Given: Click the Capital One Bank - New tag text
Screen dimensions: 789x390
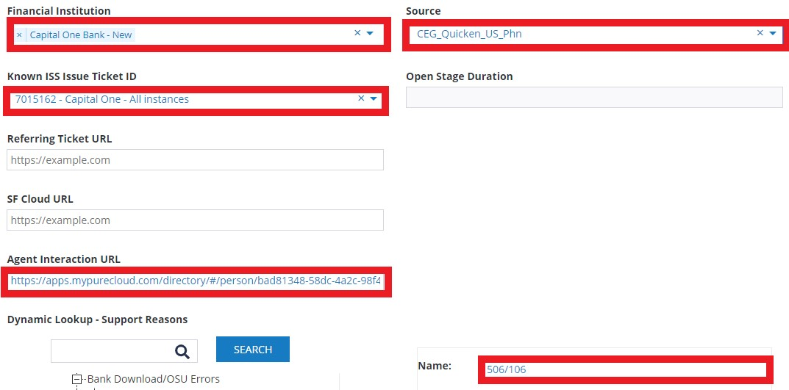Looking at the screenshot, I should click(81, 35).
